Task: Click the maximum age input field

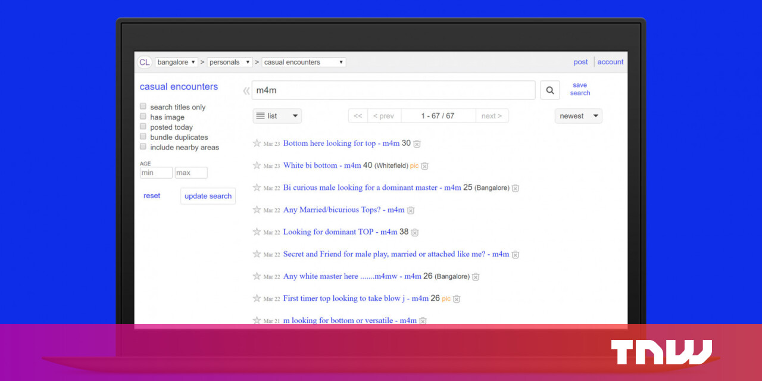Action: [x=191, y=173]
